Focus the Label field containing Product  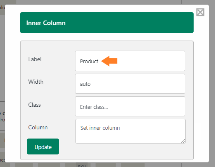(130, 61)
